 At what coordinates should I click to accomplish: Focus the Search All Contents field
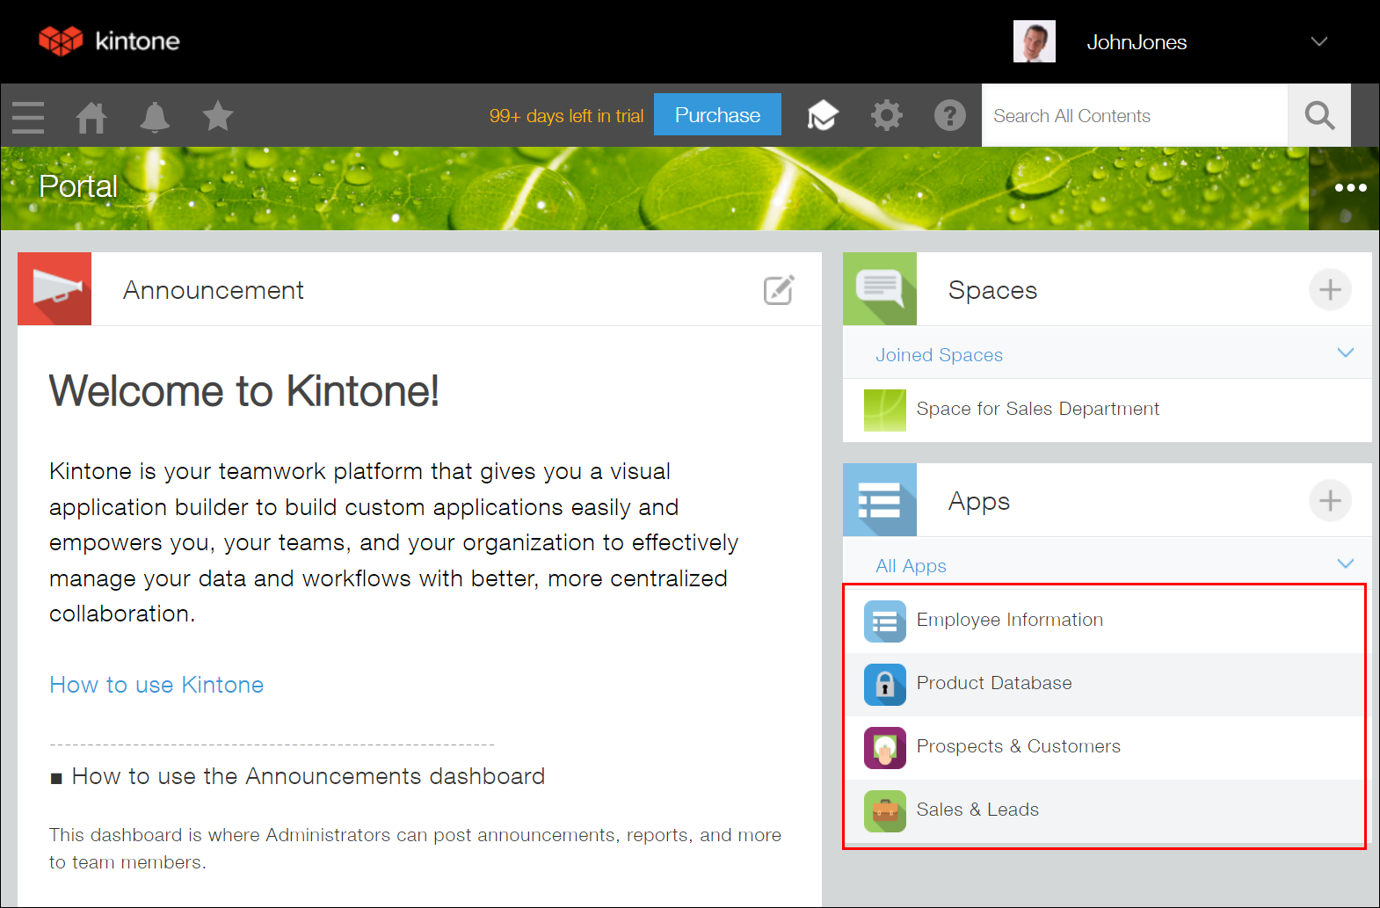pyautogui.click(x=1134, y=115)
